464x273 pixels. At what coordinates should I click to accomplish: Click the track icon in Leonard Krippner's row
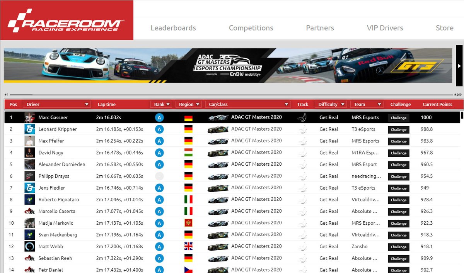tap(303, 129)
